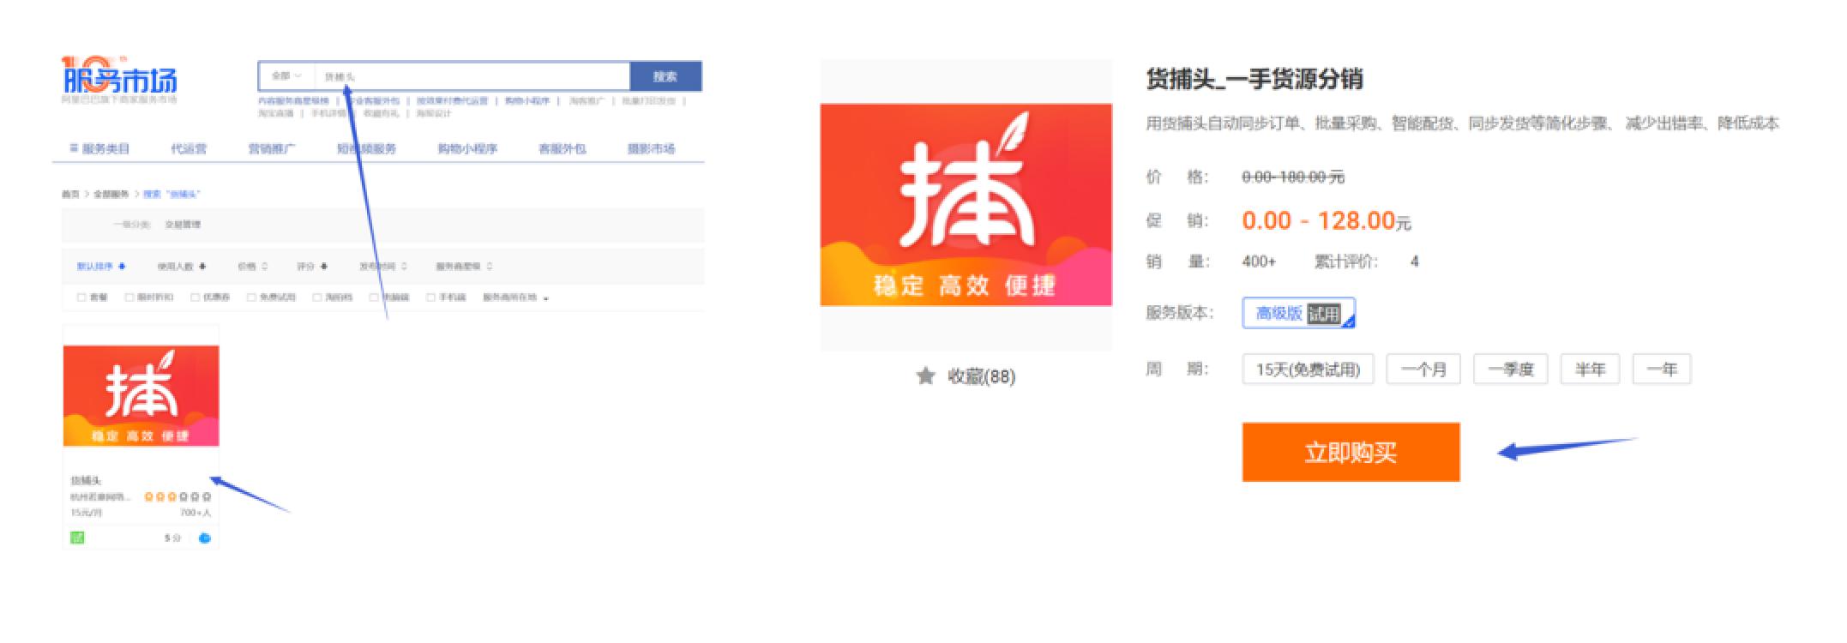The height and width of the screenshot is (643, 1847).
Task: Click the orange 立即购买 button
Action: (x=1351, y=452)
